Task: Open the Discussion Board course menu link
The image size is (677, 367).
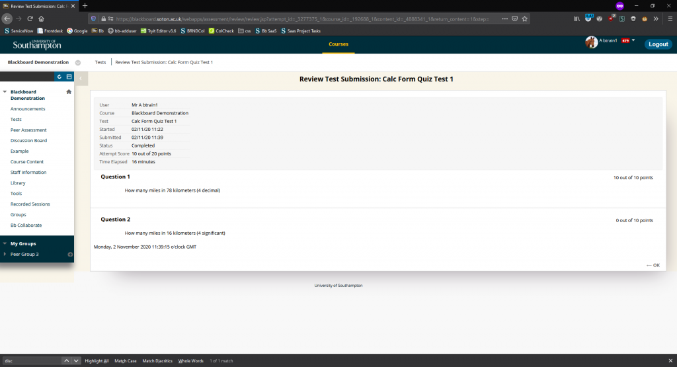Action: click(28, 140)
